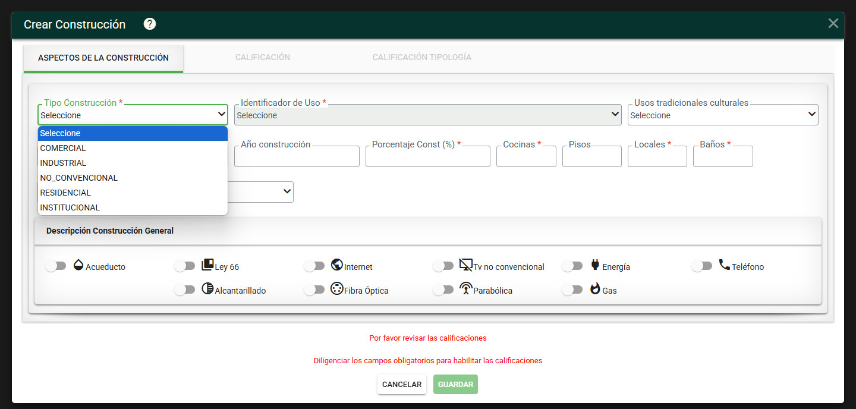This screenshot has width=856, height=409.
Task: Click the Baños input field
Action: point(723,156)
